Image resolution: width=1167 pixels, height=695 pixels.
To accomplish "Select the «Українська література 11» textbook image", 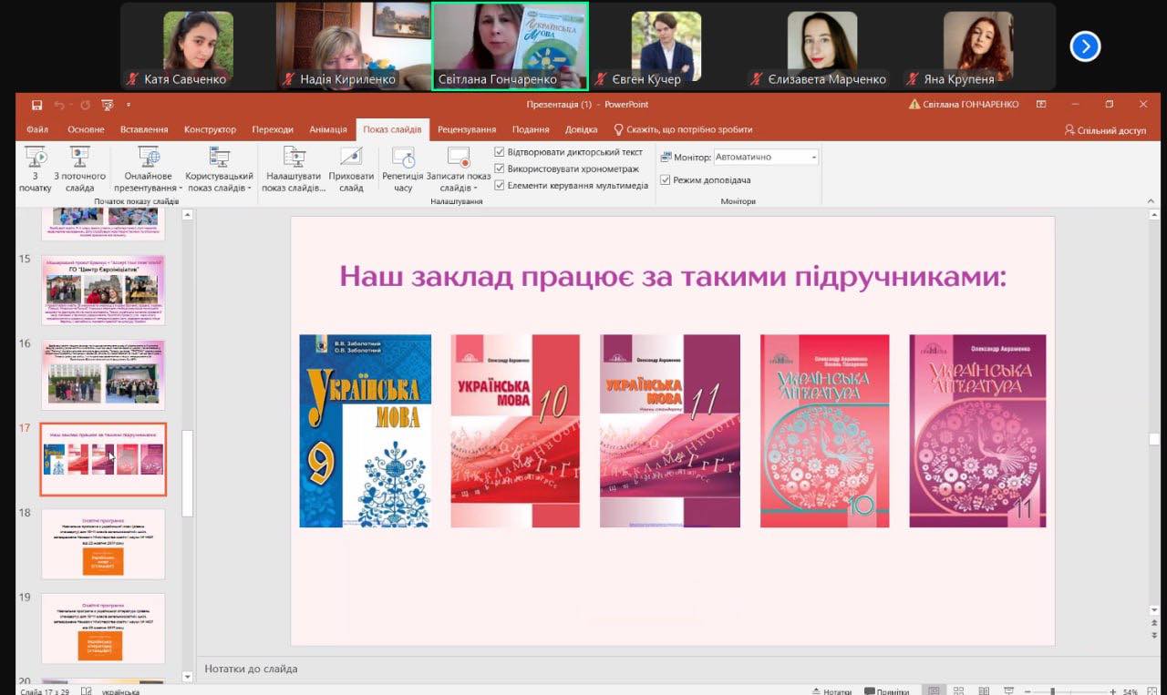I will (977, 431).
